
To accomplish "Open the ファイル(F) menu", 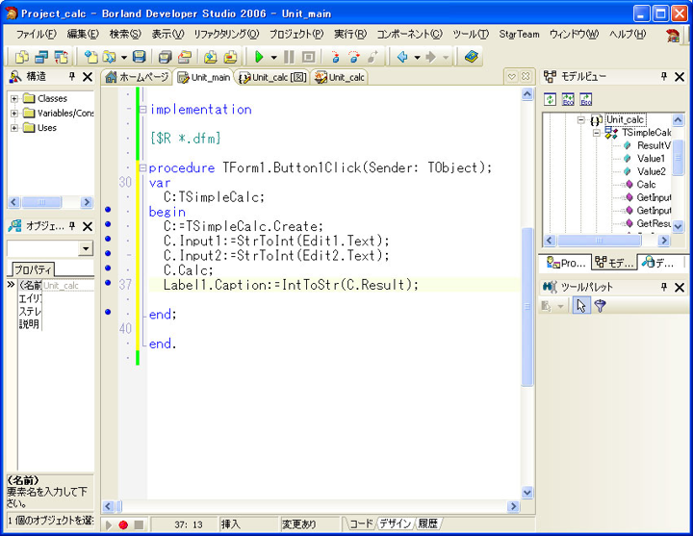I will 37,34.
